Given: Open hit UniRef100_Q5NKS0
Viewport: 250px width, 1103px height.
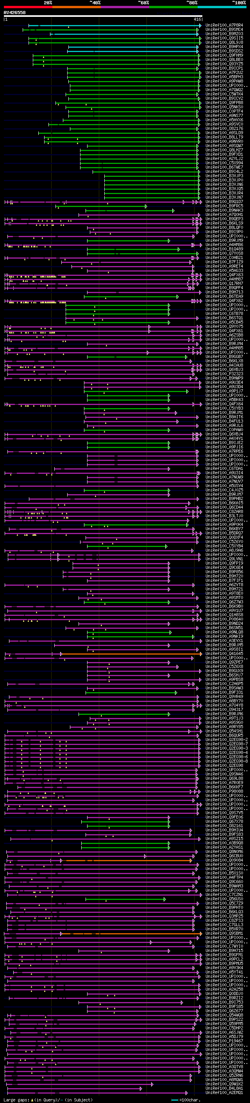Looking at the screenshot, I should pos(224,107).
